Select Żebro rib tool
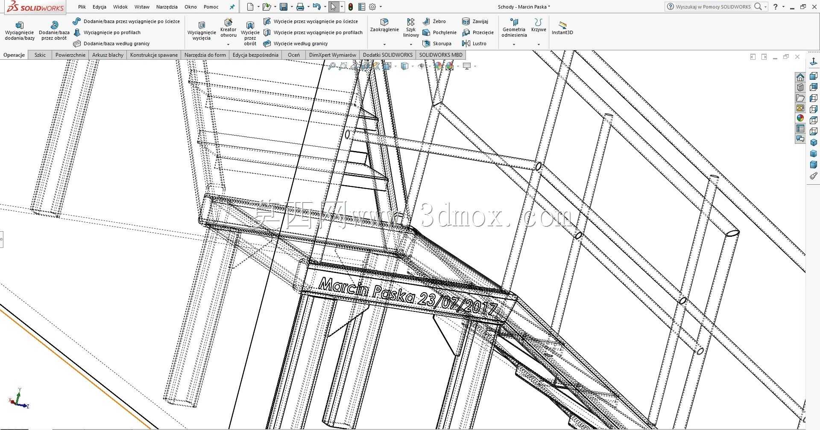820x430 pixels. click(434, 21)
